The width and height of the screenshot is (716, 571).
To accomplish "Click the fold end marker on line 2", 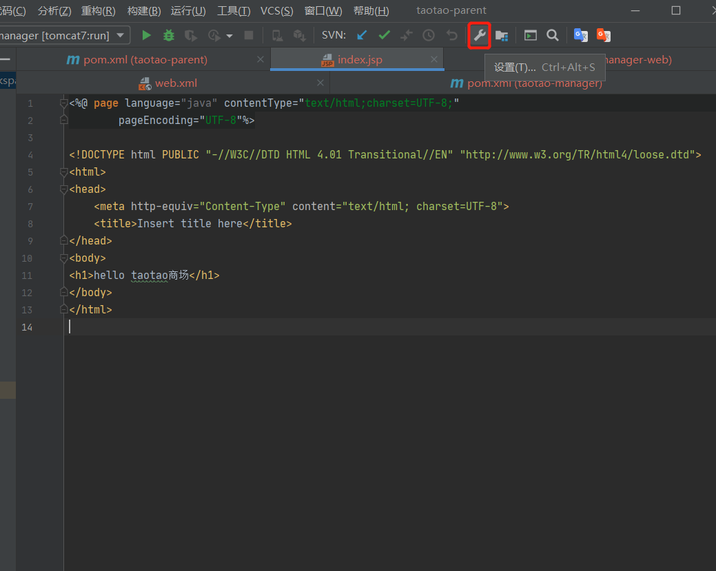I will (x=64, y=120).
